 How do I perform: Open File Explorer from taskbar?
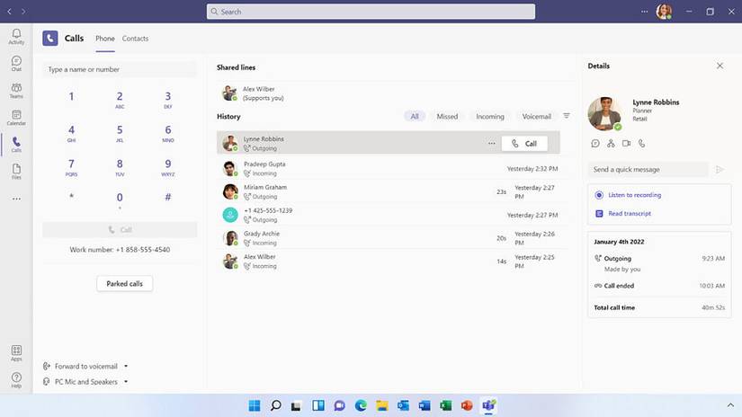(x=382, y=405)
